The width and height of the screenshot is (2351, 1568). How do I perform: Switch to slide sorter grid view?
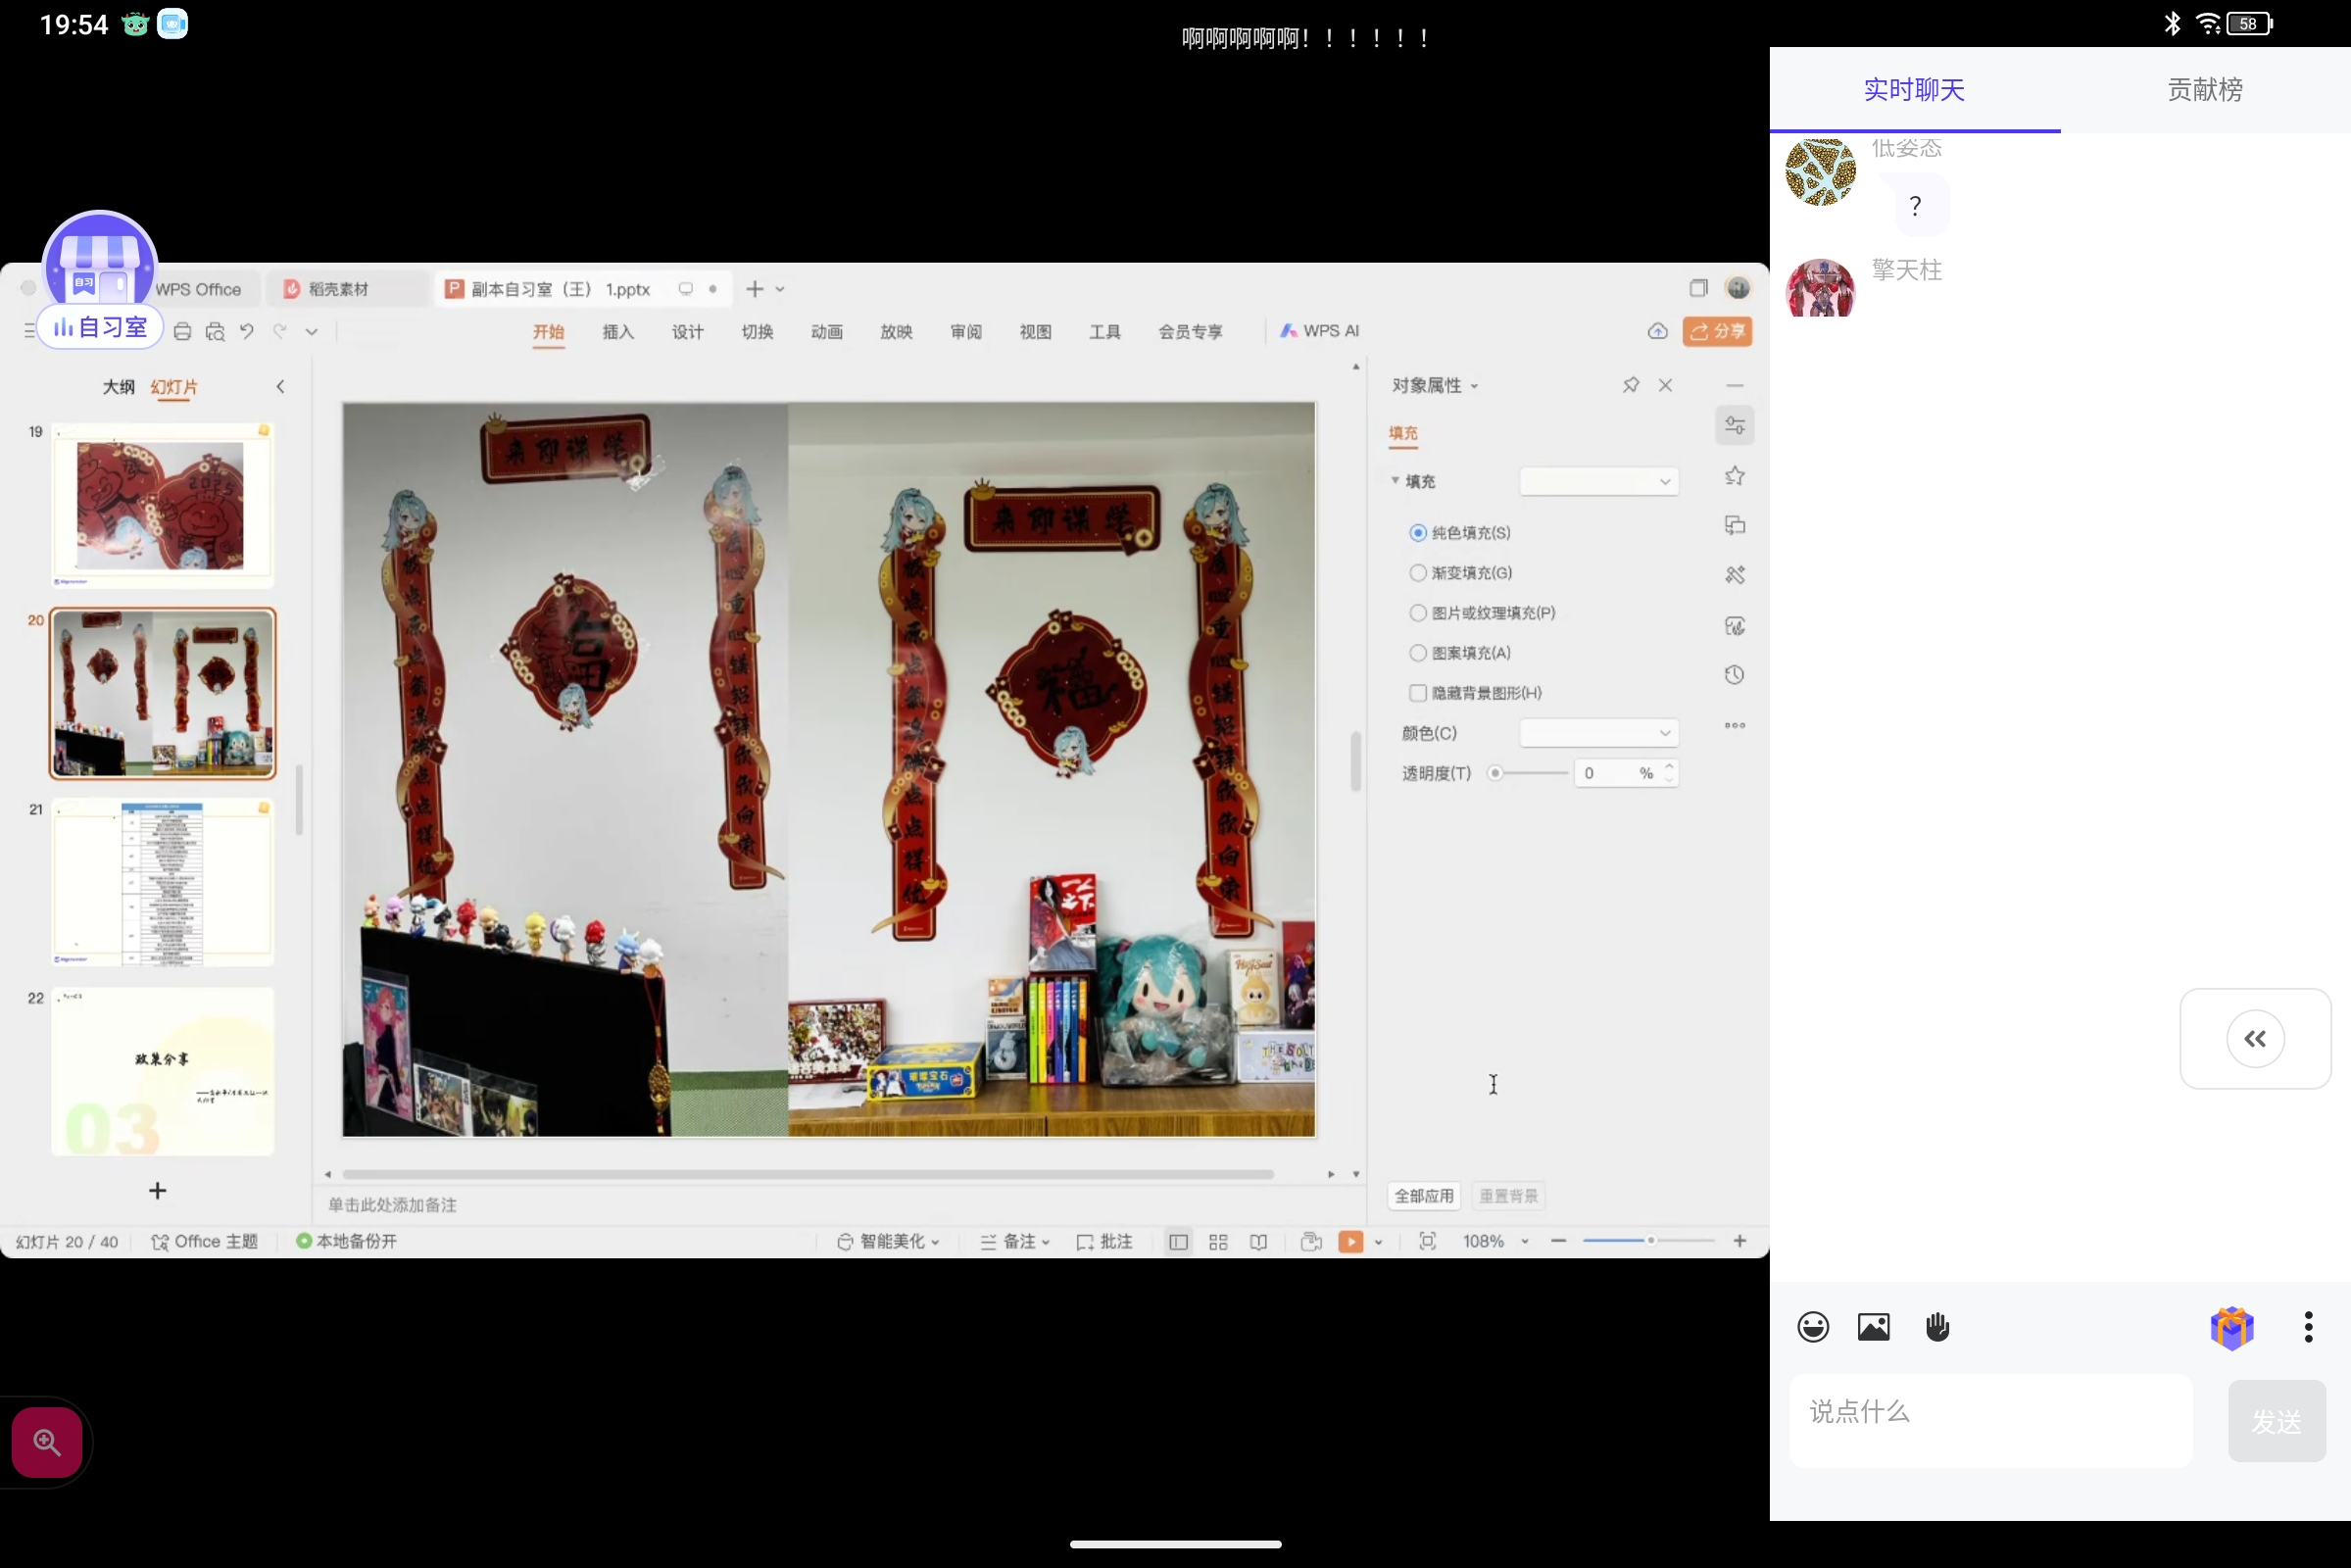[x=1218, y=1241]
